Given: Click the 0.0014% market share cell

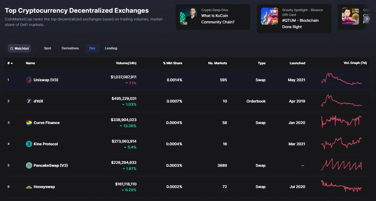Looking at the screenshot, I should coord(174,80).
